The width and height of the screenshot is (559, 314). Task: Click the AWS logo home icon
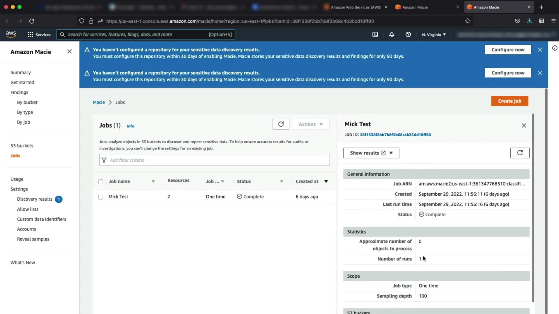(x=11, y=34)
